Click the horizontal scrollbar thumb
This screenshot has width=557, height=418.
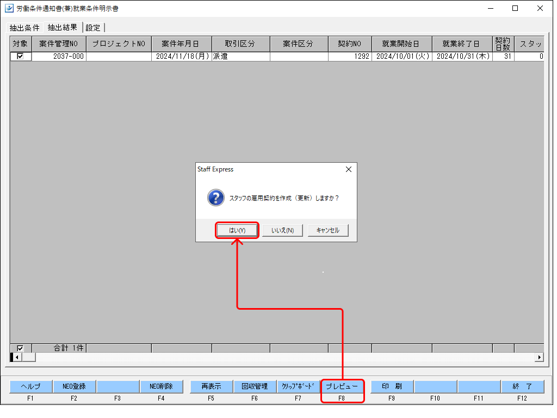29,357
